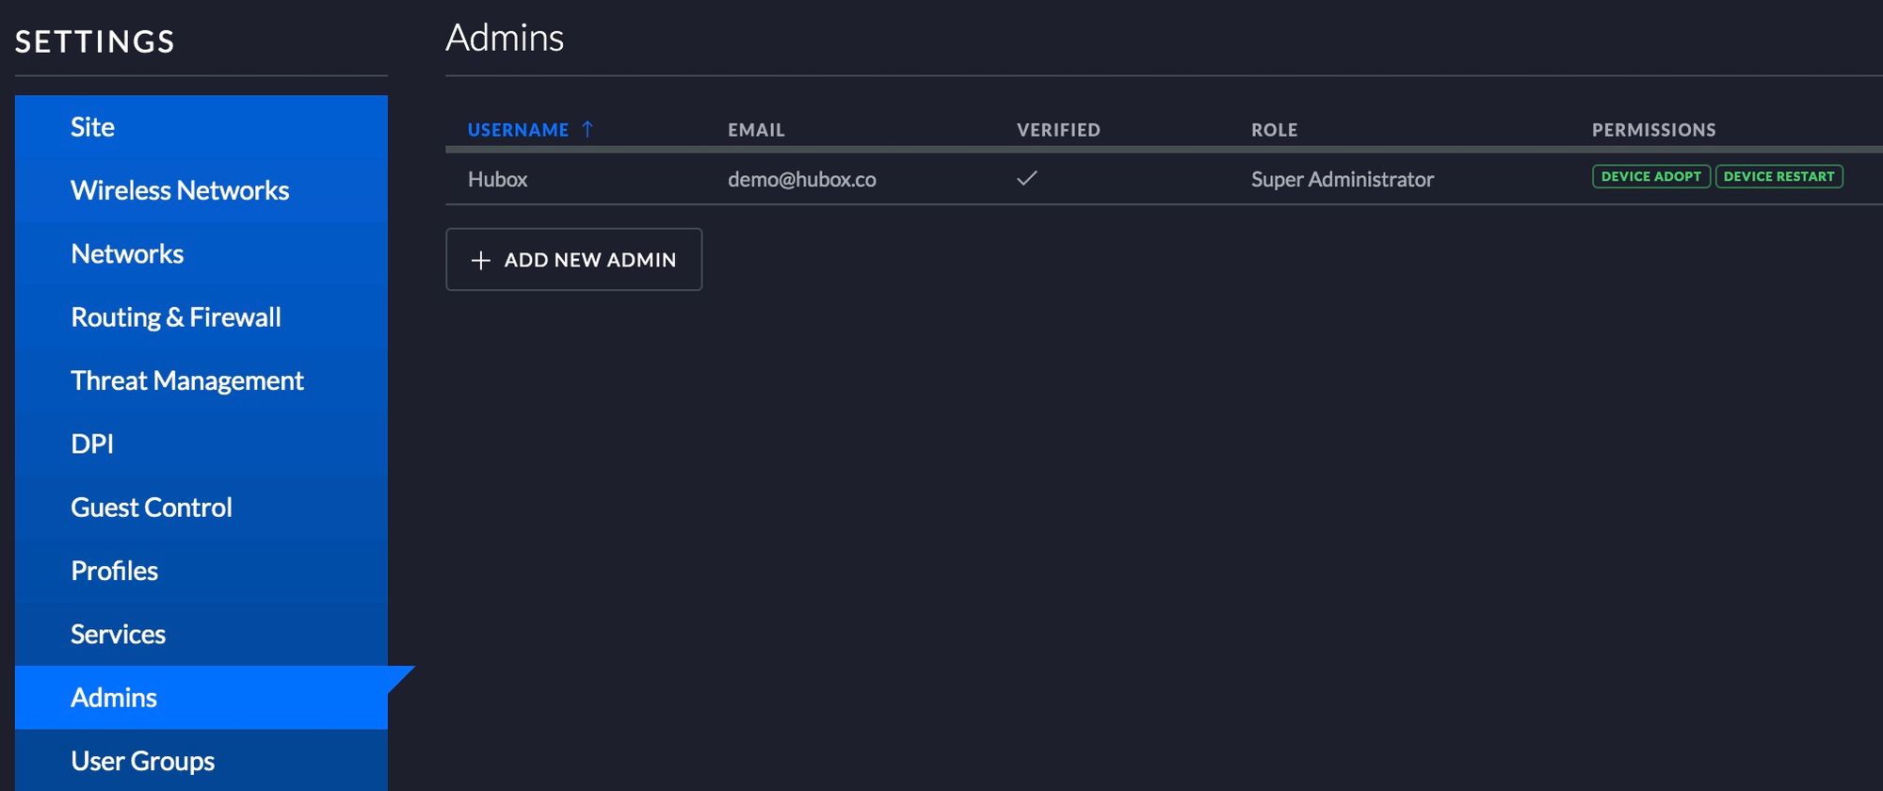Click the Permissions column header
The width and height of the screenshot is (1883, 791).
(1654, 130)
